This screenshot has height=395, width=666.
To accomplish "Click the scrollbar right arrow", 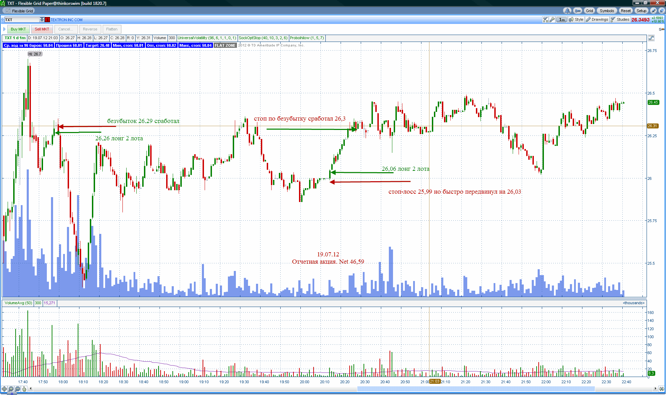I will (x=655, y=389).
